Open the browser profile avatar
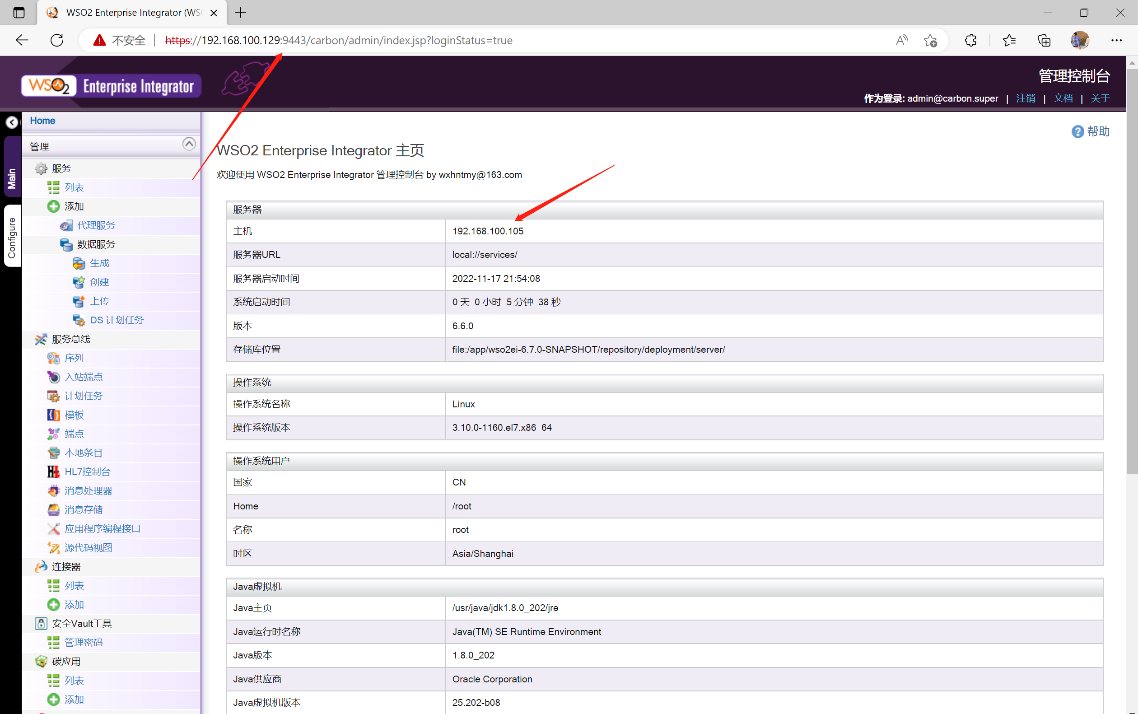Image resolution: width=1138 pixels, height=714 pixels. pyautogui.click(x=1080, y=41)
